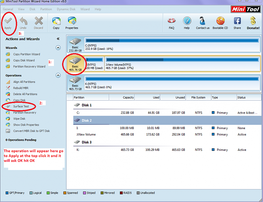Click Copy Disk under Operations
Screen dimensions: 263x202
point(19,100)
